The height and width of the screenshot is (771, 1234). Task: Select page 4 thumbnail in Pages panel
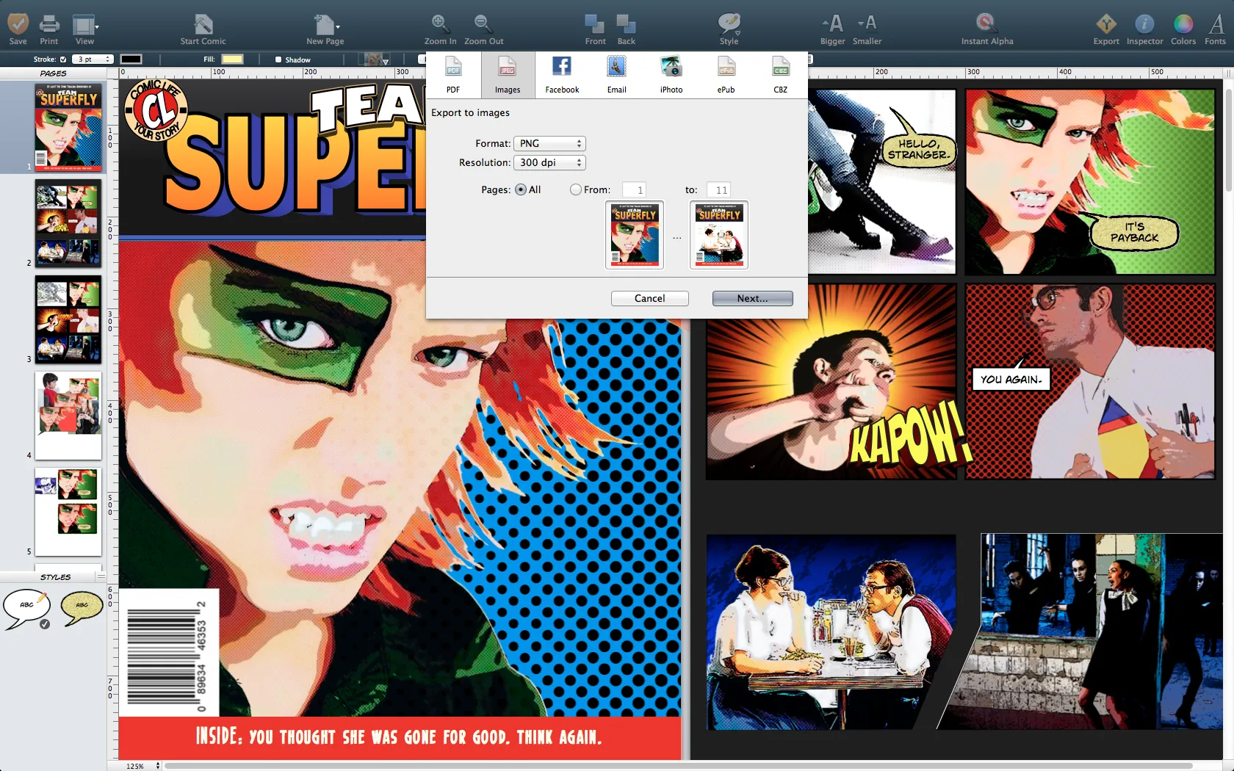click(x=68, y=416)
